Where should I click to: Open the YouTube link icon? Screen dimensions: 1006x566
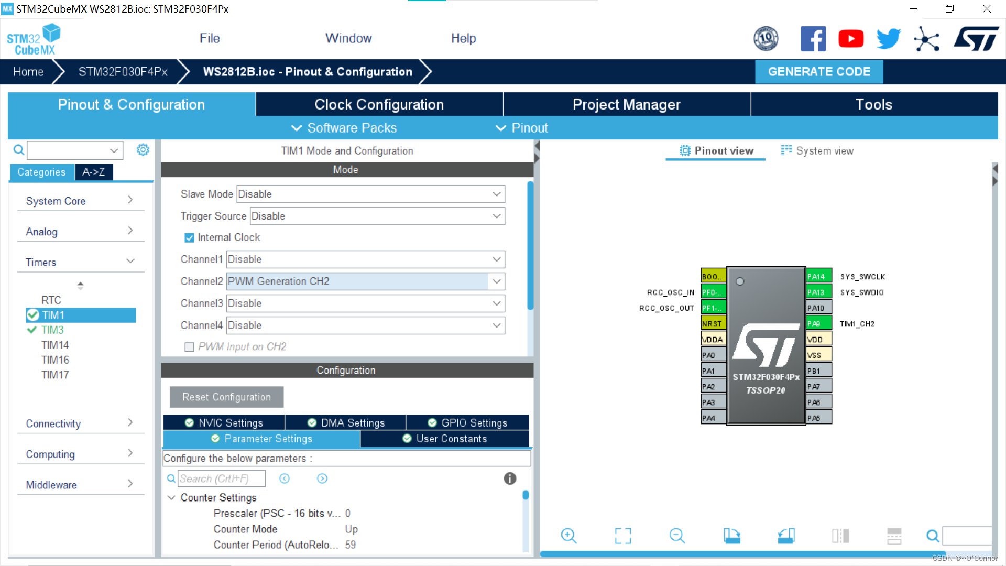[851, 39]
